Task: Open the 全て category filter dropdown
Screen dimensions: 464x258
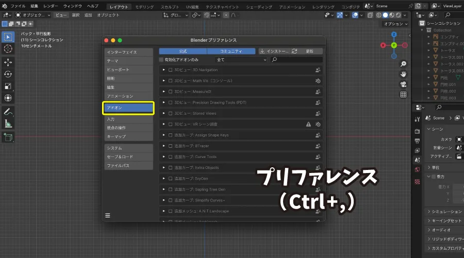Action: [x=241, y=60]
